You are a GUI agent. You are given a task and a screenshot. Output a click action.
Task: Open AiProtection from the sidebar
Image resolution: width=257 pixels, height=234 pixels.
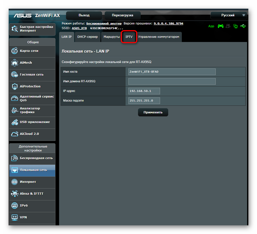coord(32,87)
